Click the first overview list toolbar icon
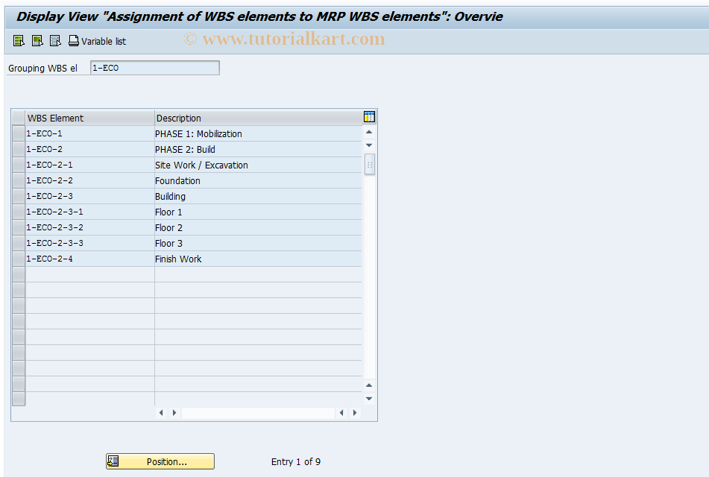 (18, 40)
